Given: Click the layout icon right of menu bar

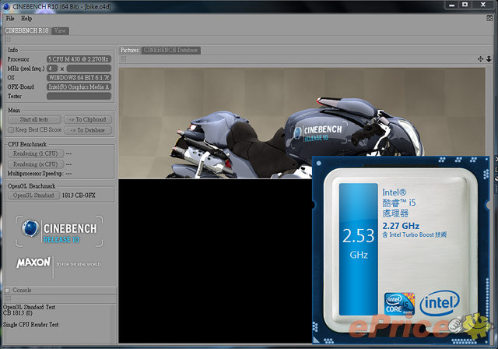Looking at the screenshot, I should coord(489,19).
